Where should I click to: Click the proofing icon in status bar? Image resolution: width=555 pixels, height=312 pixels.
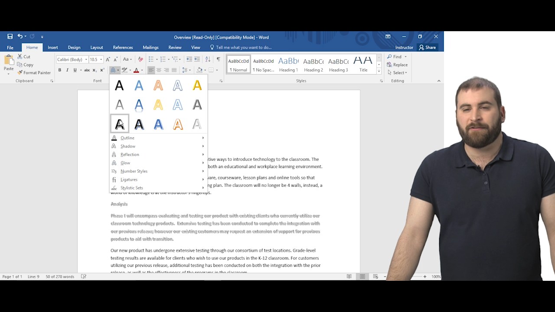[84, 276]
